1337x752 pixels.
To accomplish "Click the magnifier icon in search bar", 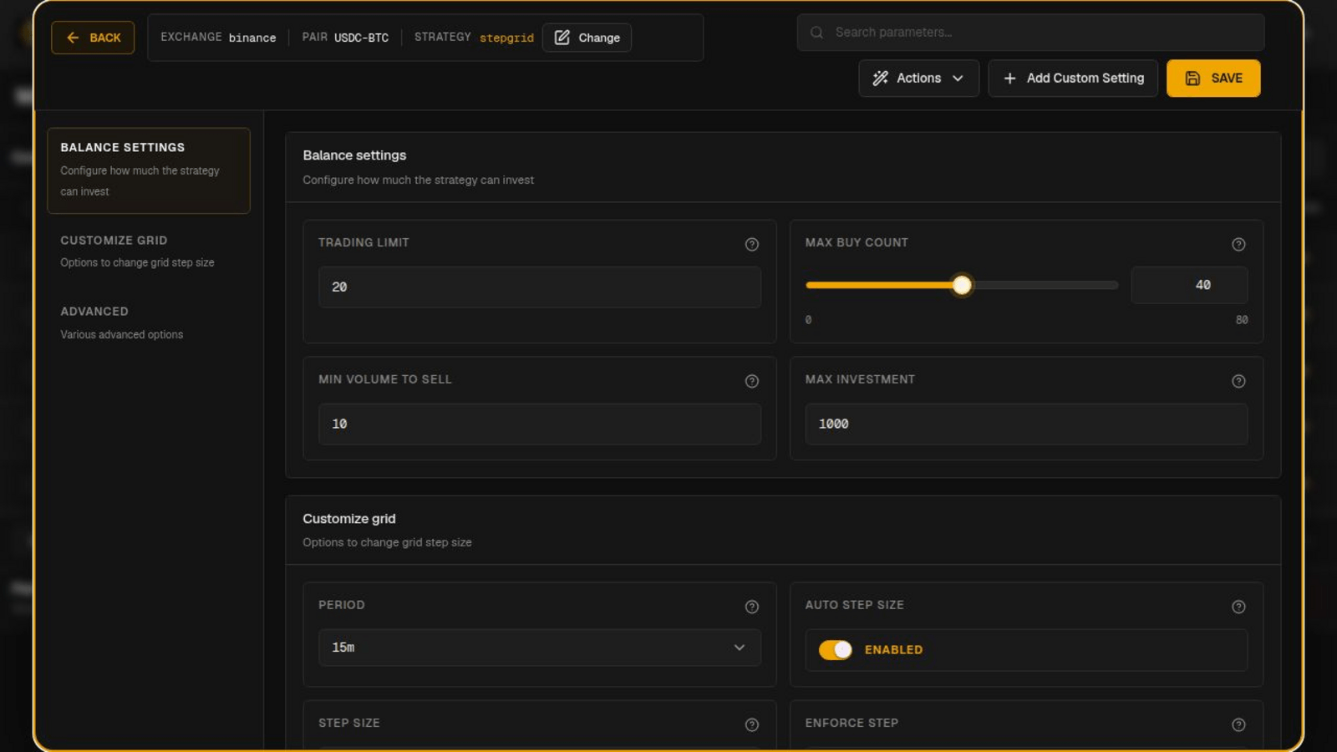I will pos(817,33).
